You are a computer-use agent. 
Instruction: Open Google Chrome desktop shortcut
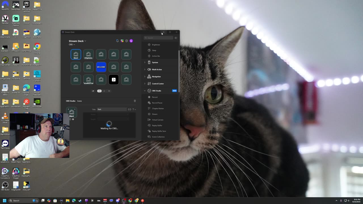[37, 48]
